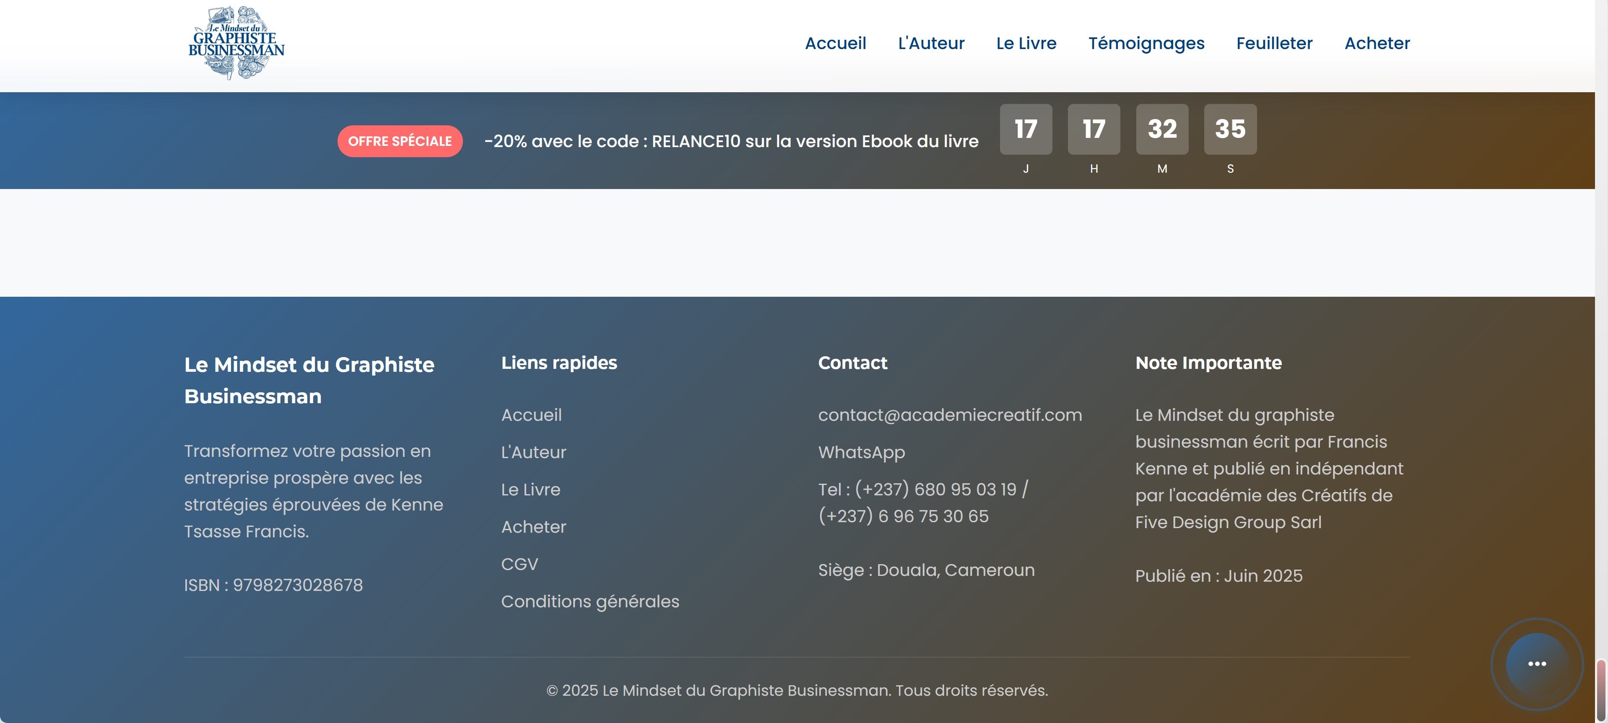Click contact@academiecreatif.com email link
The image size is (1608, 723).
coord(949,415)
